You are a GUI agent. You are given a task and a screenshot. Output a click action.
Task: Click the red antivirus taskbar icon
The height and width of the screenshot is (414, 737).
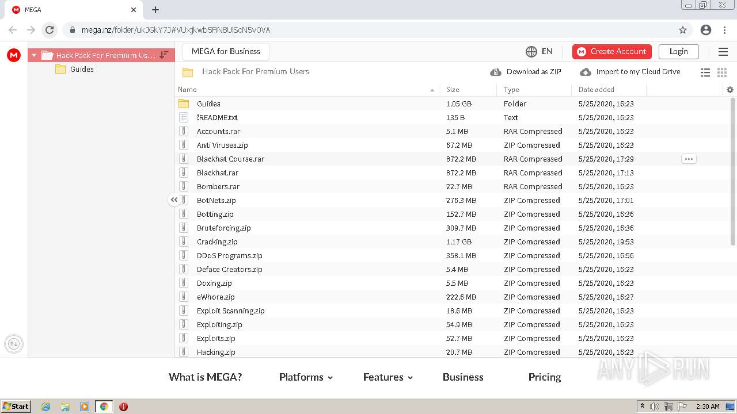[123, 407]
